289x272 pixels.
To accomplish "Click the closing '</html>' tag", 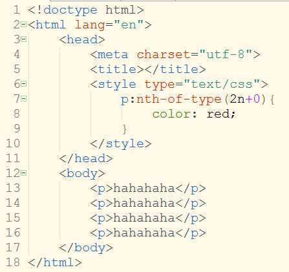I will coord(55,262).
